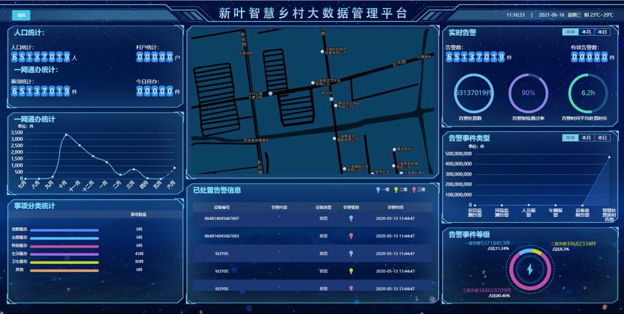624x314 pixels.
Task: Click bus stop icon beside 大寨河桥 label
Action: click(x=270, y=94)
